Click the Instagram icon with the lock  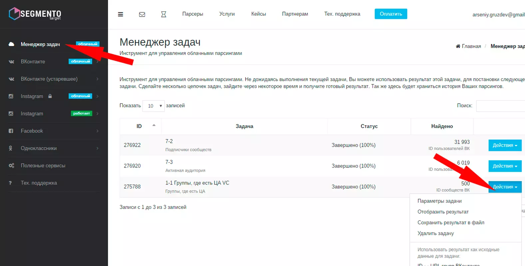coord(11,96)
